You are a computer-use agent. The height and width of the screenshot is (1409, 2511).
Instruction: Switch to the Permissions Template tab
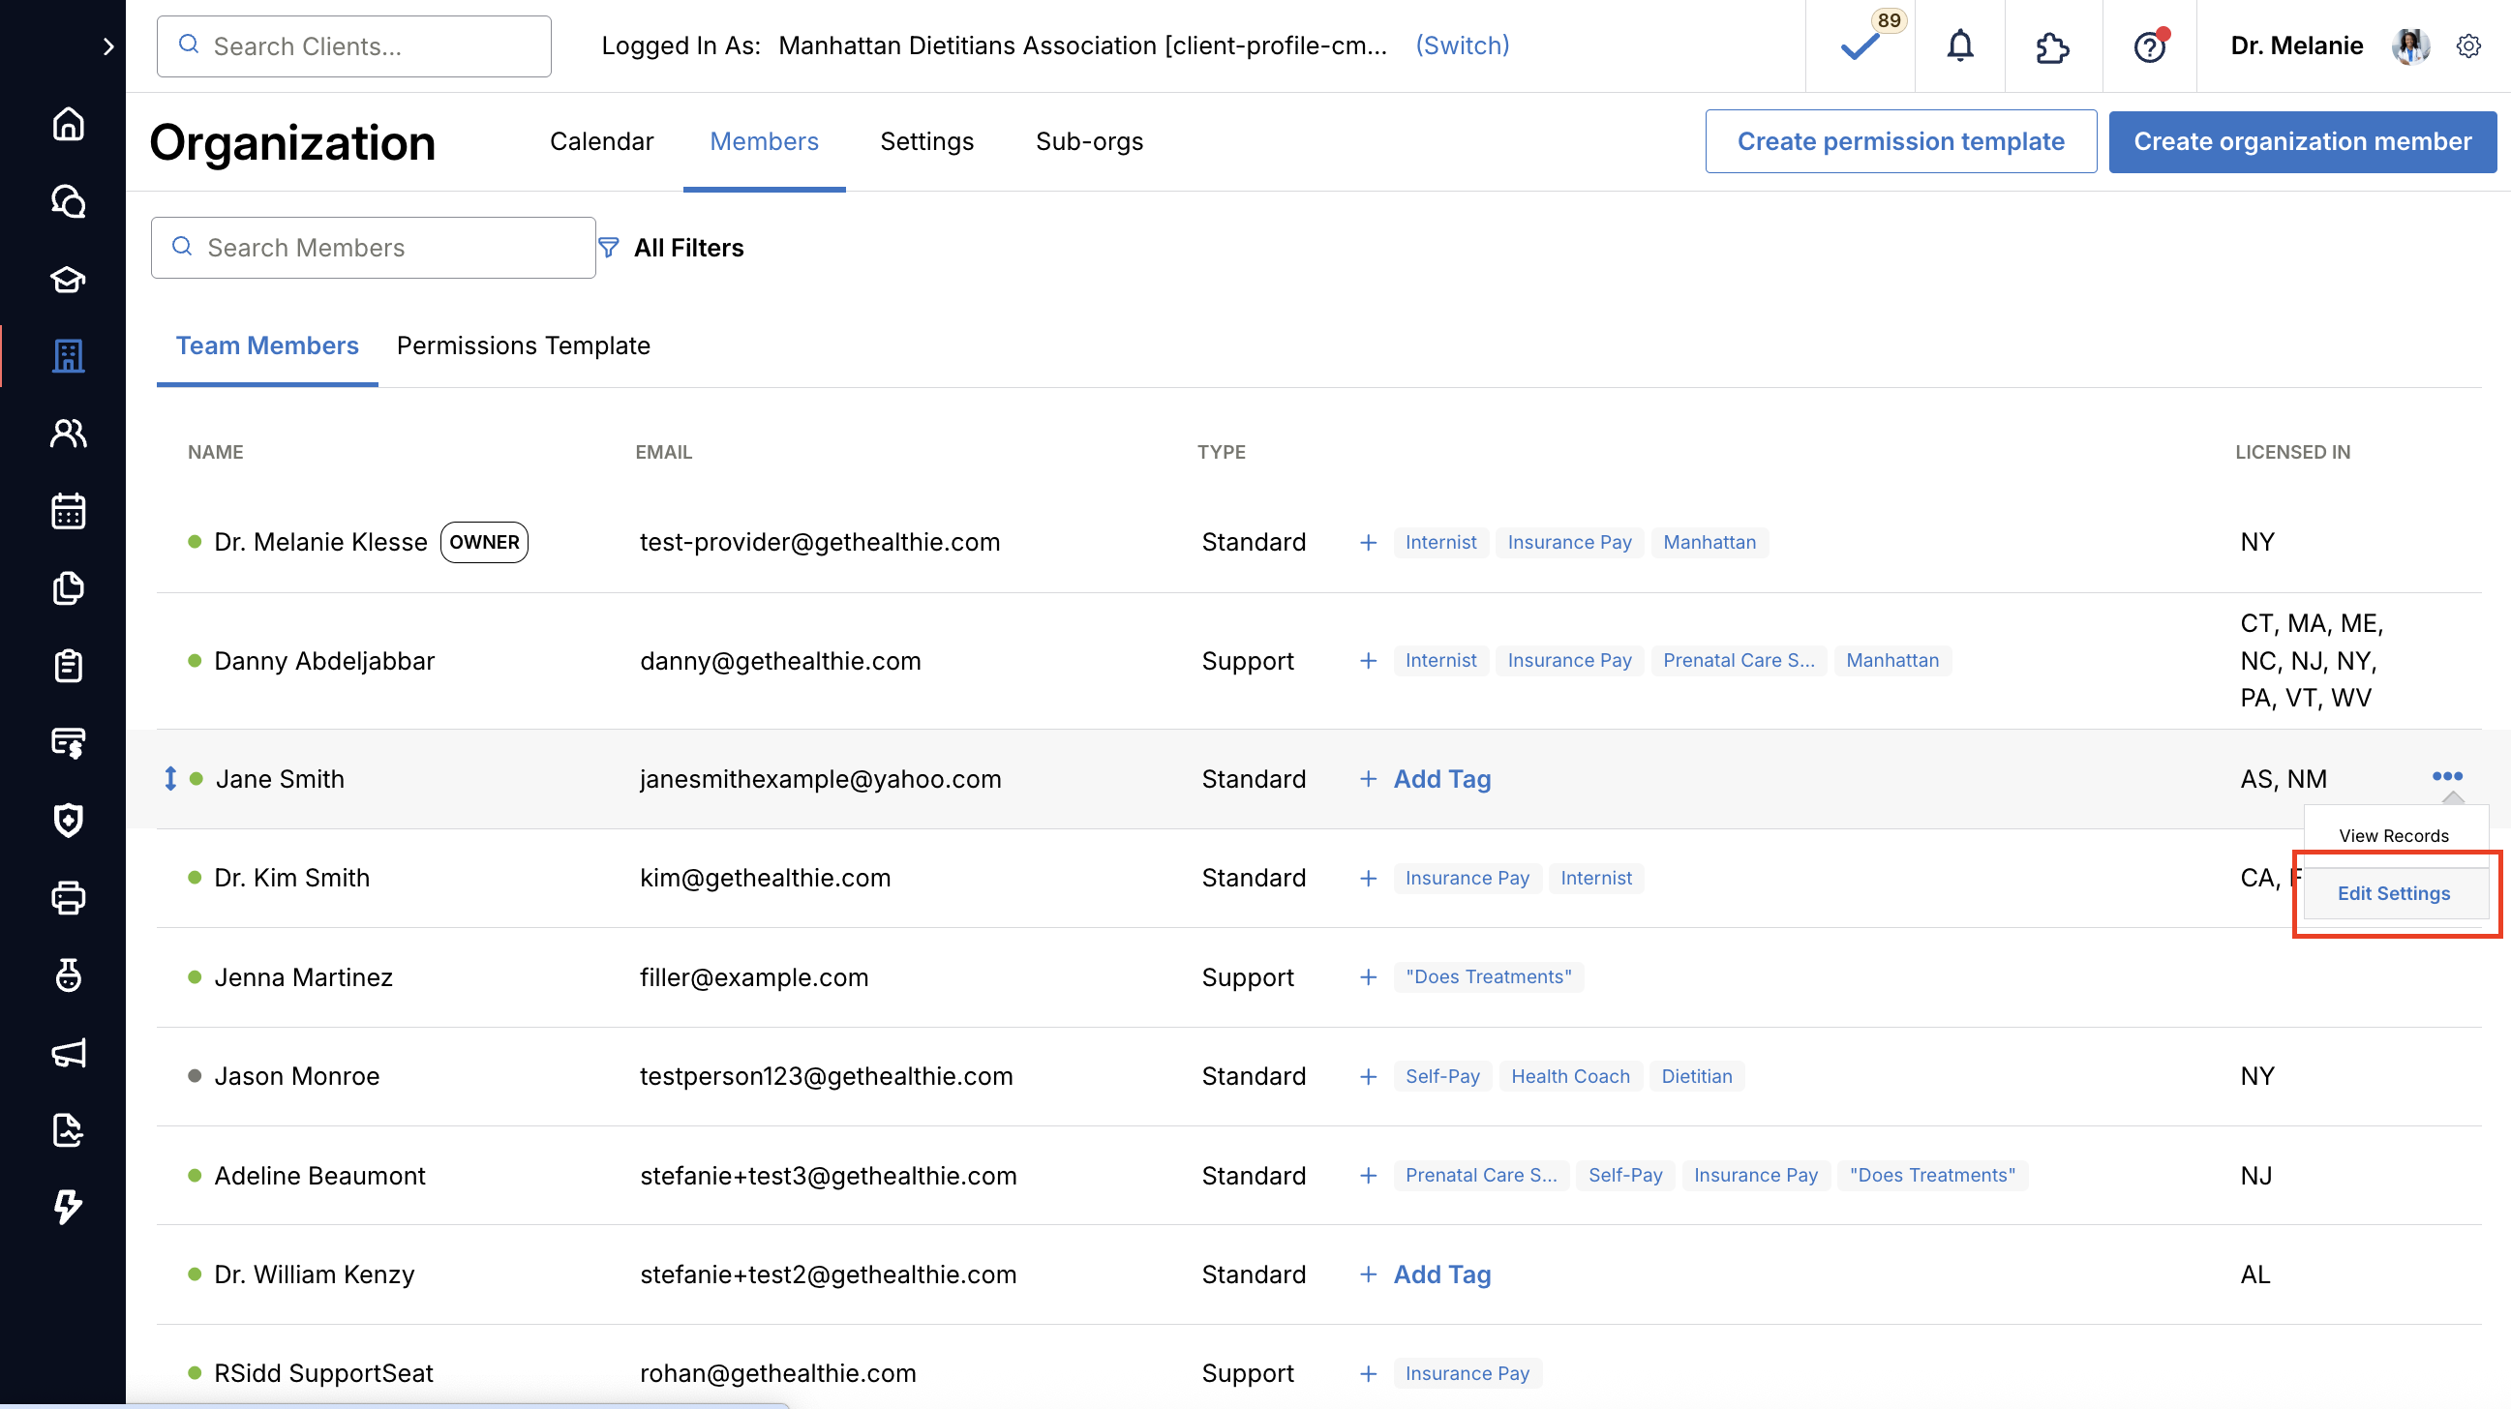tap(523, 345)
